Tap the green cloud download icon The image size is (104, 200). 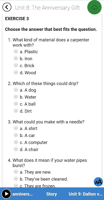pos(94,7)
